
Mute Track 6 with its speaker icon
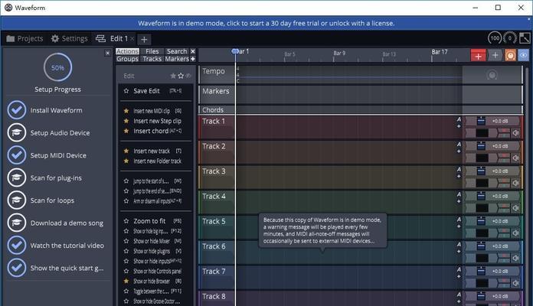[x=515, y=258]
